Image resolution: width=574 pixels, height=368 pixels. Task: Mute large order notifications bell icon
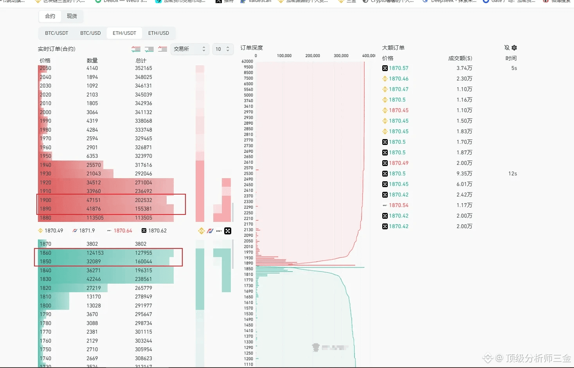507,48
